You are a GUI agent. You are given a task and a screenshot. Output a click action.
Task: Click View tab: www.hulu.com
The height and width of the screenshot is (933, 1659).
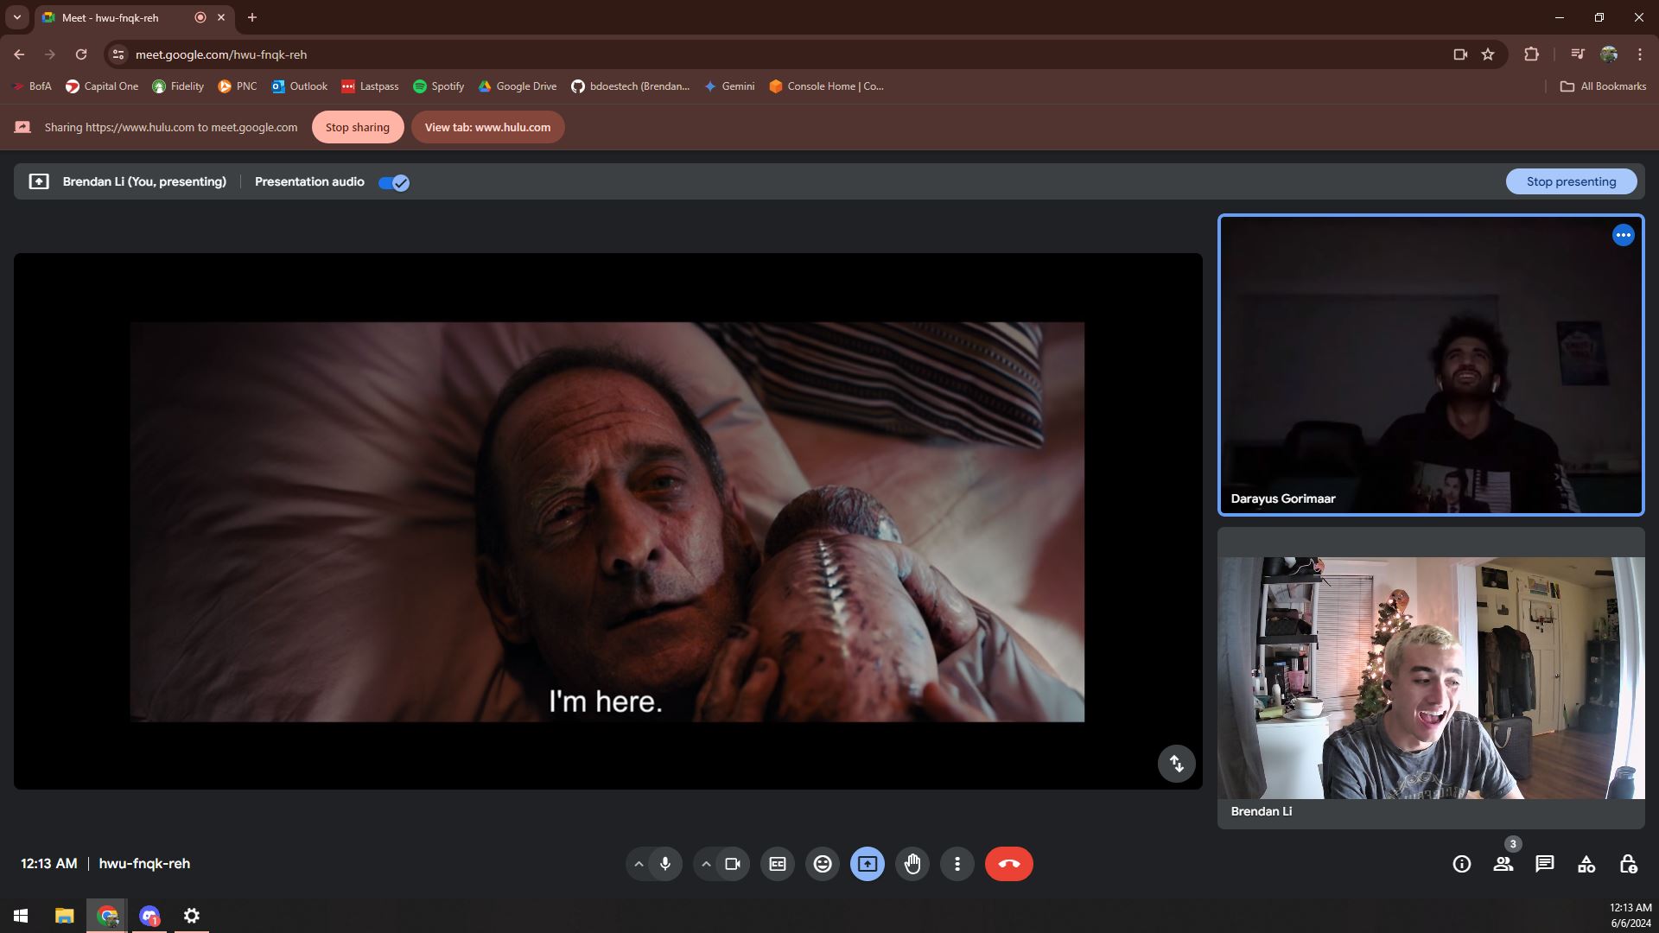[x=487, y=127]
